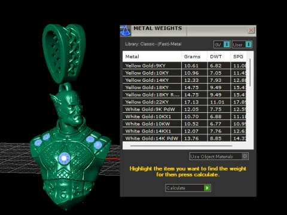Click the 7.93 DWT value
This screenshot has height=215, width=287.
coord(216,80)
